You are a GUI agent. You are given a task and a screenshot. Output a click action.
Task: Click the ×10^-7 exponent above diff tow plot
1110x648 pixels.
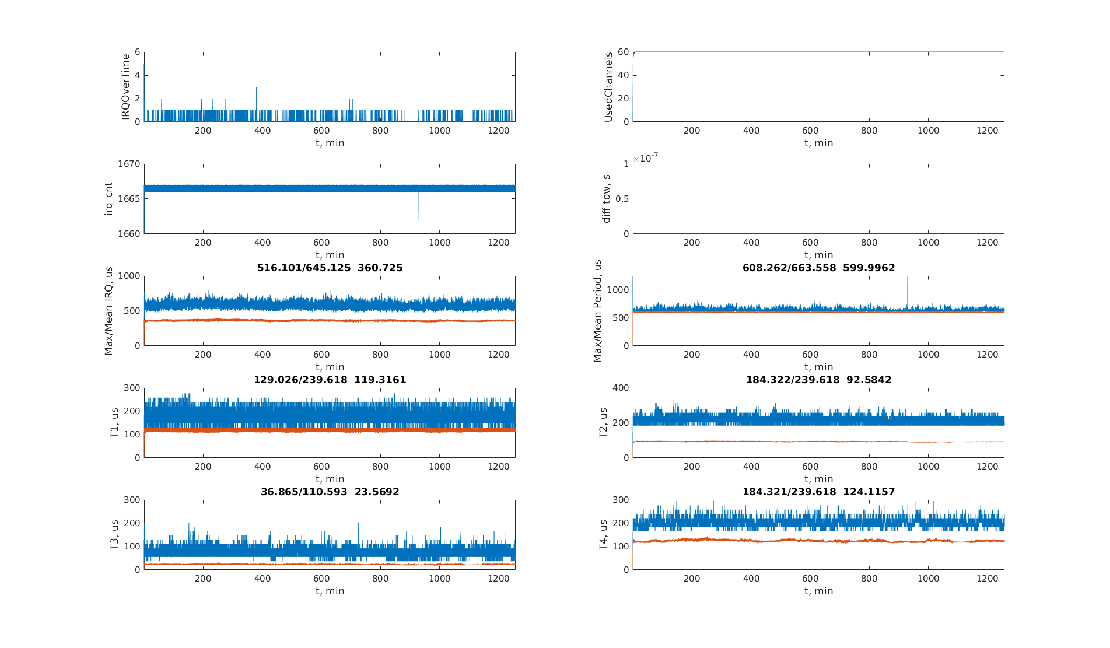pos(645,158)
